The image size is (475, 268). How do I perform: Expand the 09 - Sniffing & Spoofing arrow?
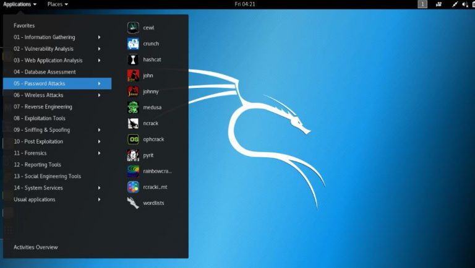[99, 130]
